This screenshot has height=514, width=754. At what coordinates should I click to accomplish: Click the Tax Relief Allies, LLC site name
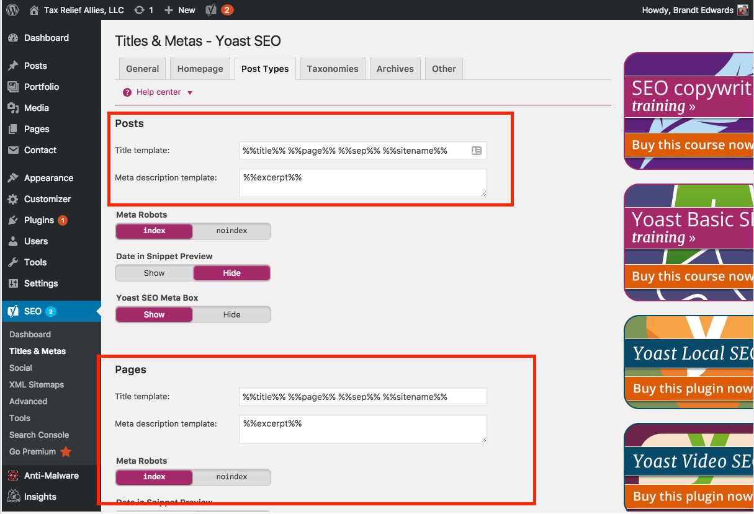(x=84, y=10)
